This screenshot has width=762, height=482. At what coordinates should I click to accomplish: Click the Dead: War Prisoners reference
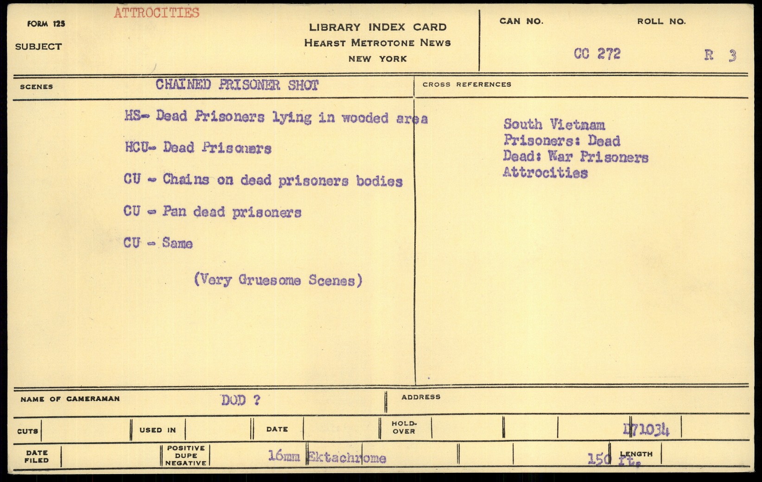point(575,157)
